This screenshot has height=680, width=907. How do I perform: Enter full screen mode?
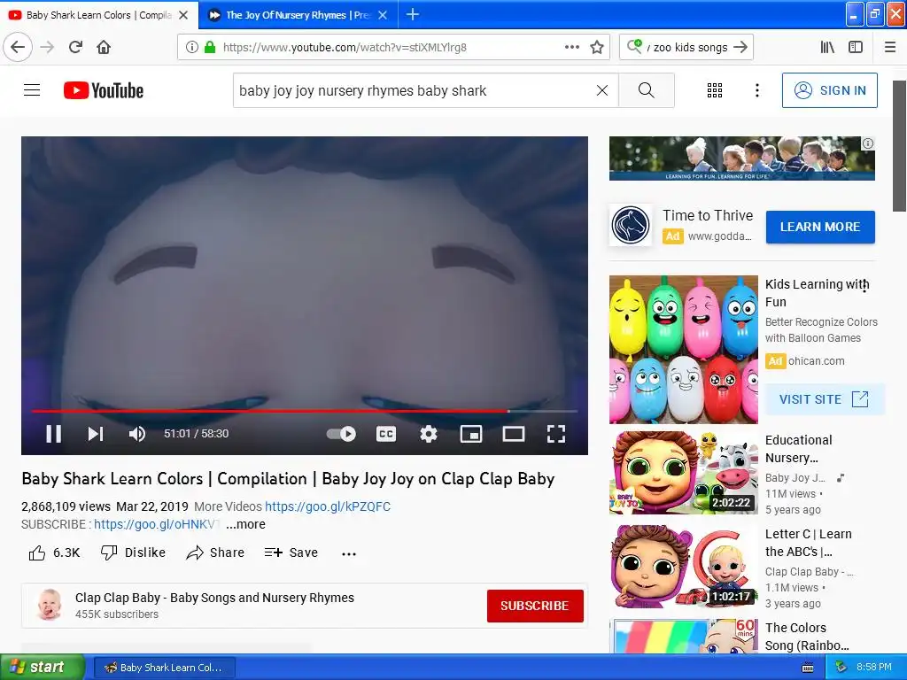pos(556,434)
